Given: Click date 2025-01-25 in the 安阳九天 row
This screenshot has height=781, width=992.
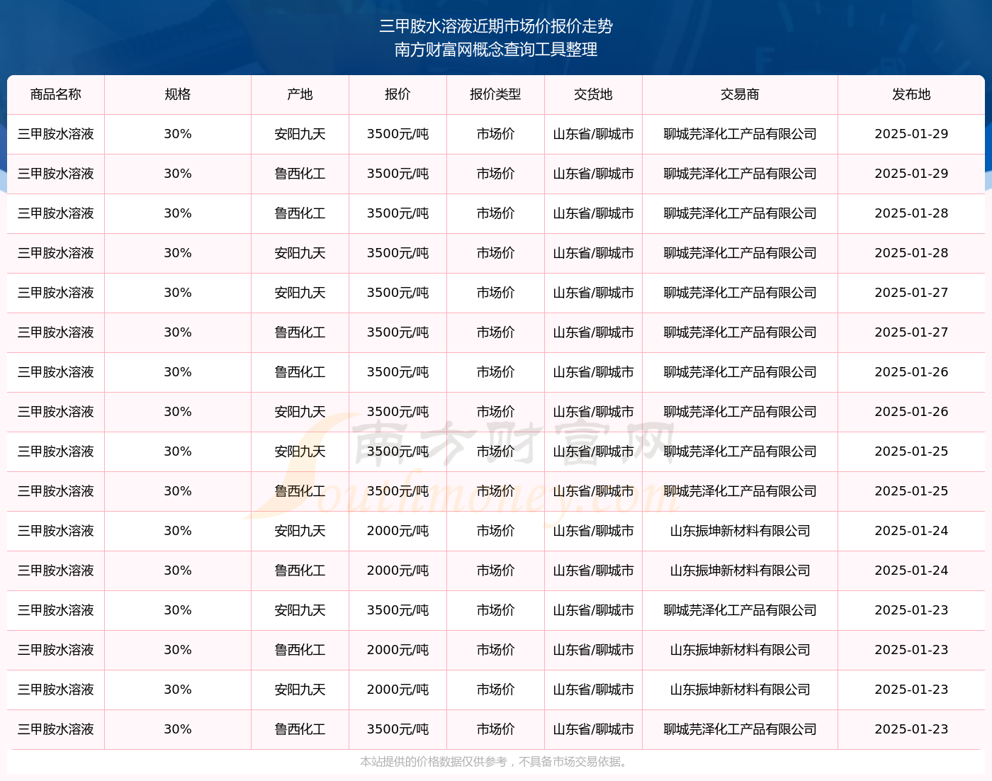Looking at the screenshot, I should [911, 451].
